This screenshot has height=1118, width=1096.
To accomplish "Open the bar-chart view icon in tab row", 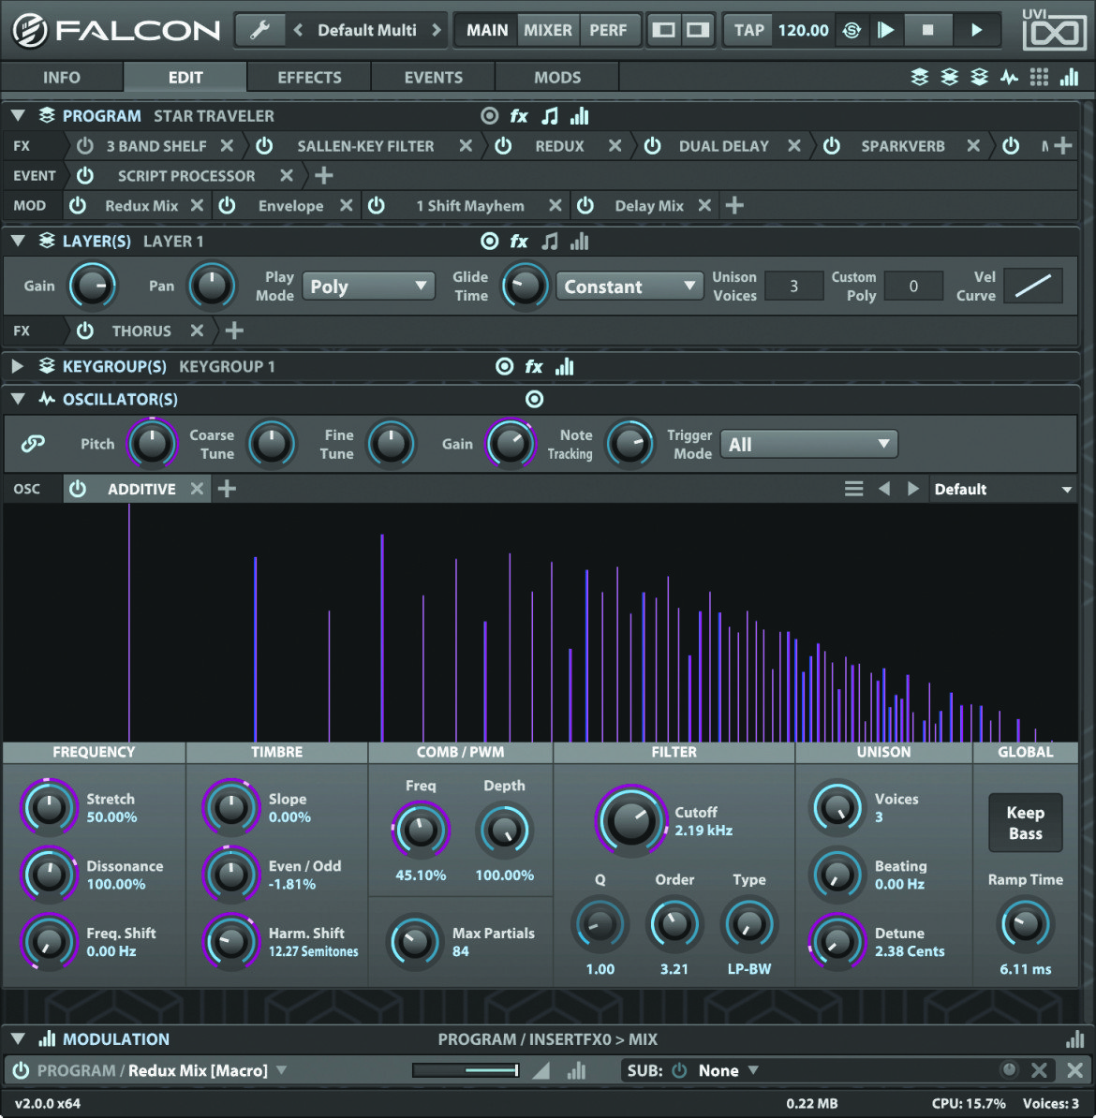I will click(1069, 77).
